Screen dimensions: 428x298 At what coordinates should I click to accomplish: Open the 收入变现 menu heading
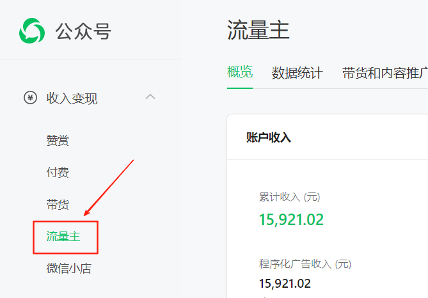72,98
